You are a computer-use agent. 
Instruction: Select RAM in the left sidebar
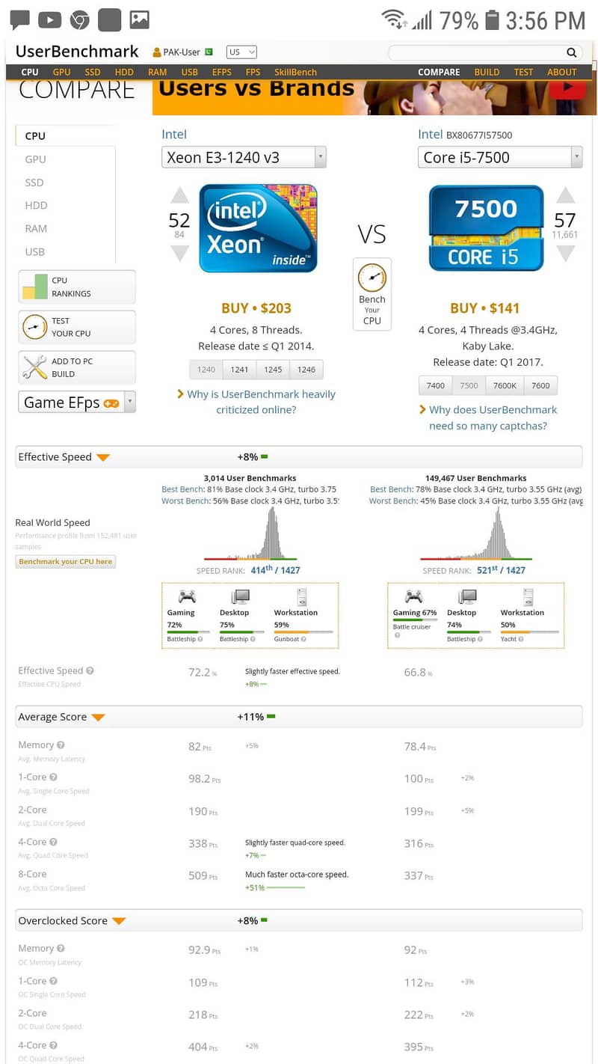pyautogui.click(x=36, y=228)
